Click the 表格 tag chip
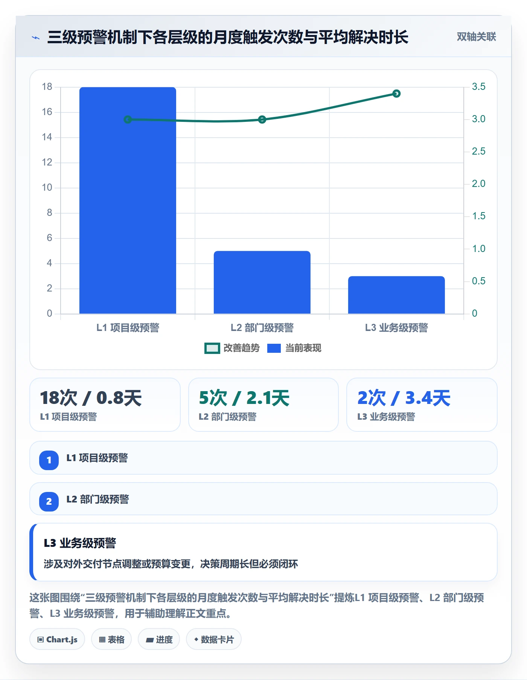This screenshot has width=527, height=680. pos(111,639)
